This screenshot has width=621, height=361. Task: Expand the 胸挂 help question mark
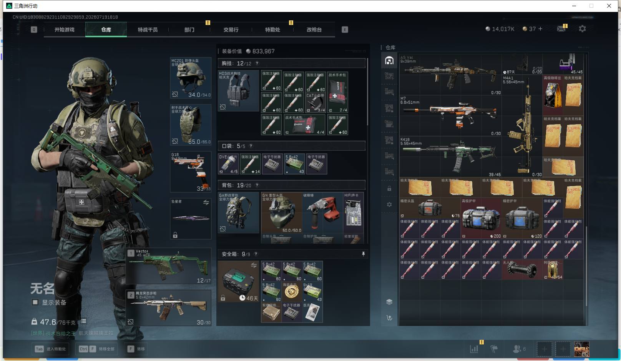click(x=257, y=63)
